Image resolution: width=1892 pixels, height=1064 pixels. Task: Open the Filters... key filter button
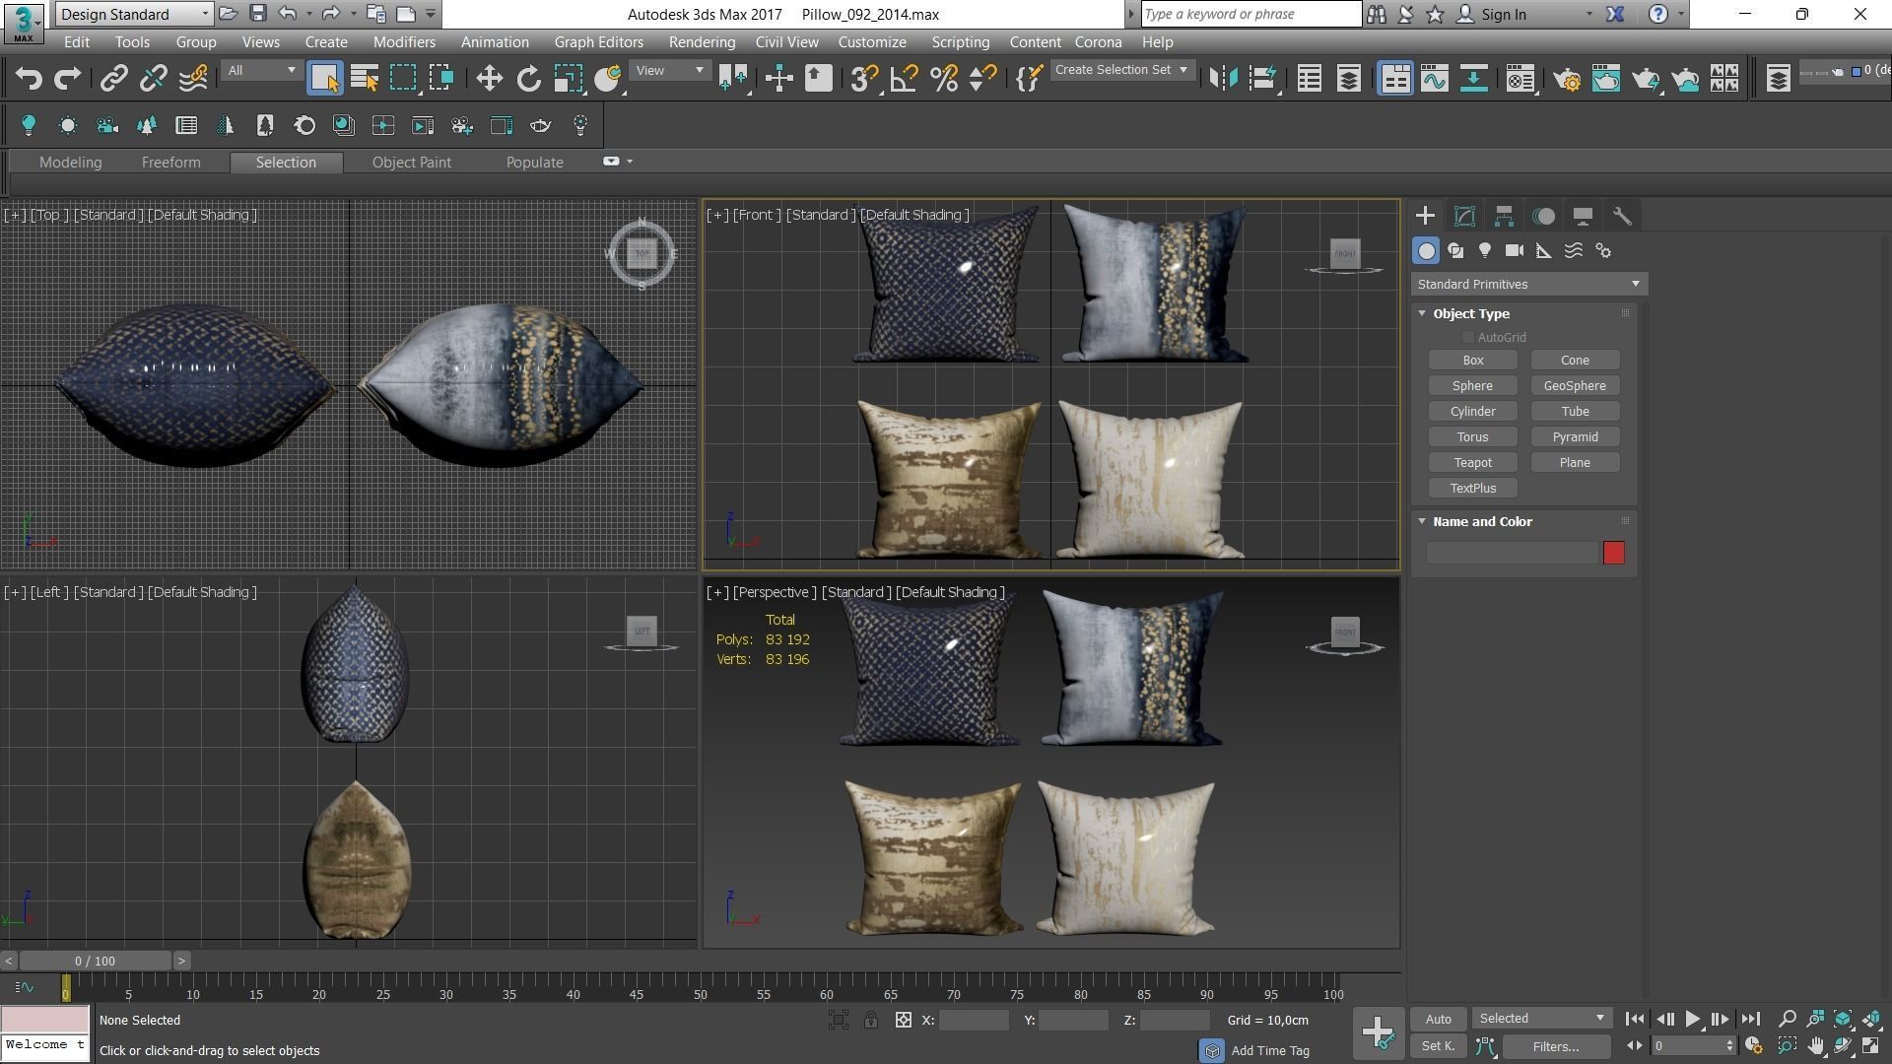pos(1556,1046)
